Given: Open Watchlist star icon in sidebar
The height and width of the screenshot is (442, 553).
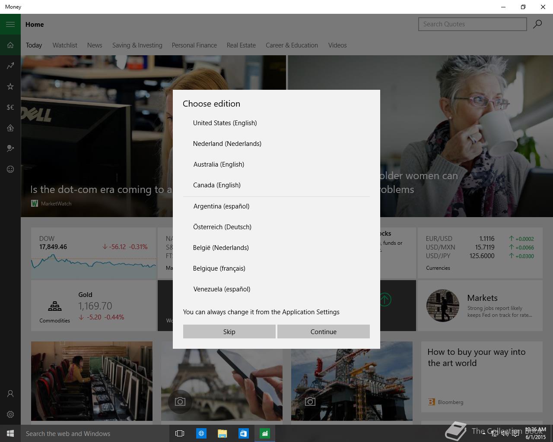Looking at the screenshot, I should point(10,86).
